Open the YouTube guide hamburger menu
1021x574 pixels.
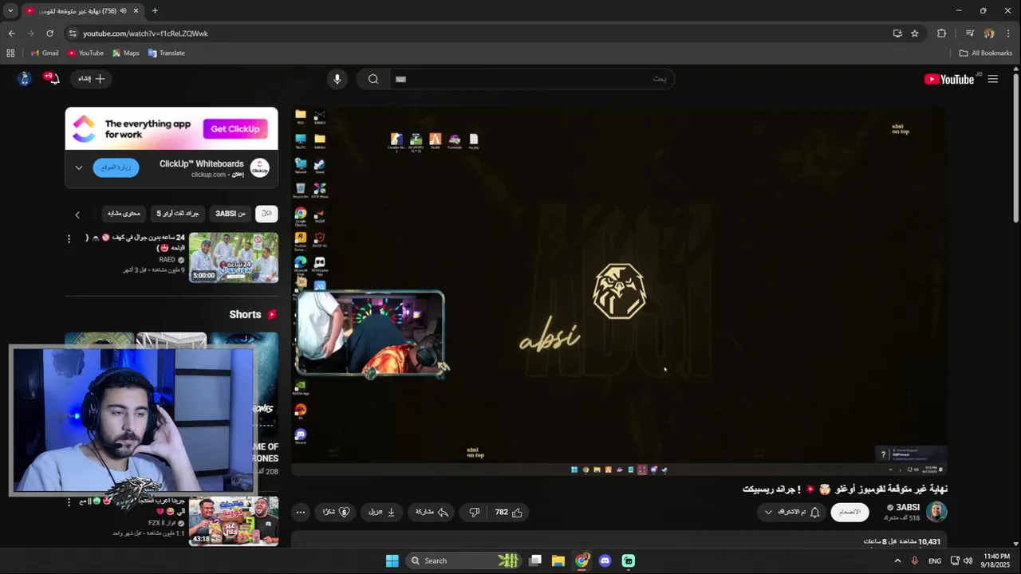992,79
